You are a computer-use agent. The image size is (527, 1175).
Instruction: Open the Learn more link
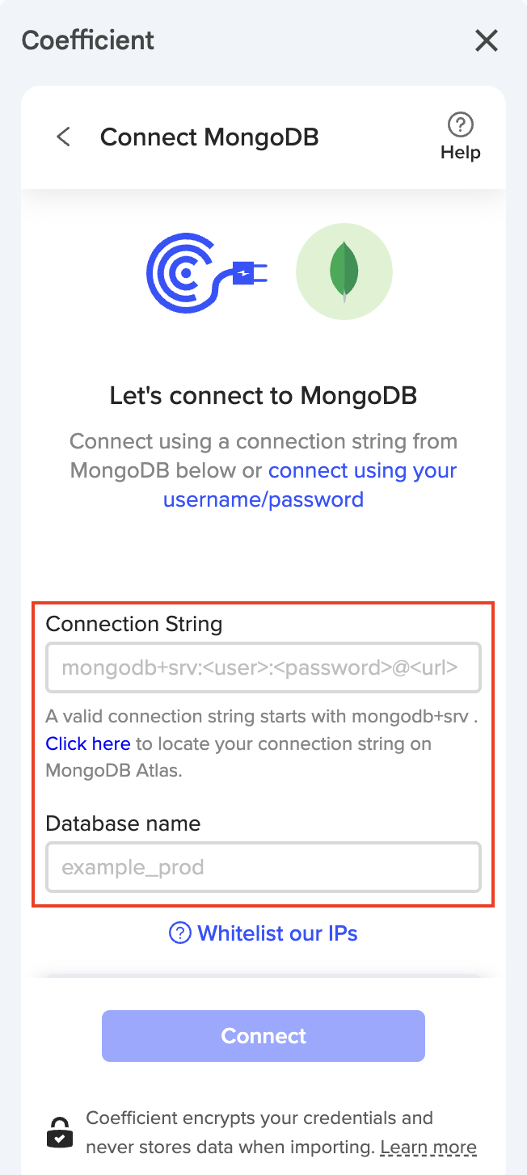click(x=428, y=1147)
